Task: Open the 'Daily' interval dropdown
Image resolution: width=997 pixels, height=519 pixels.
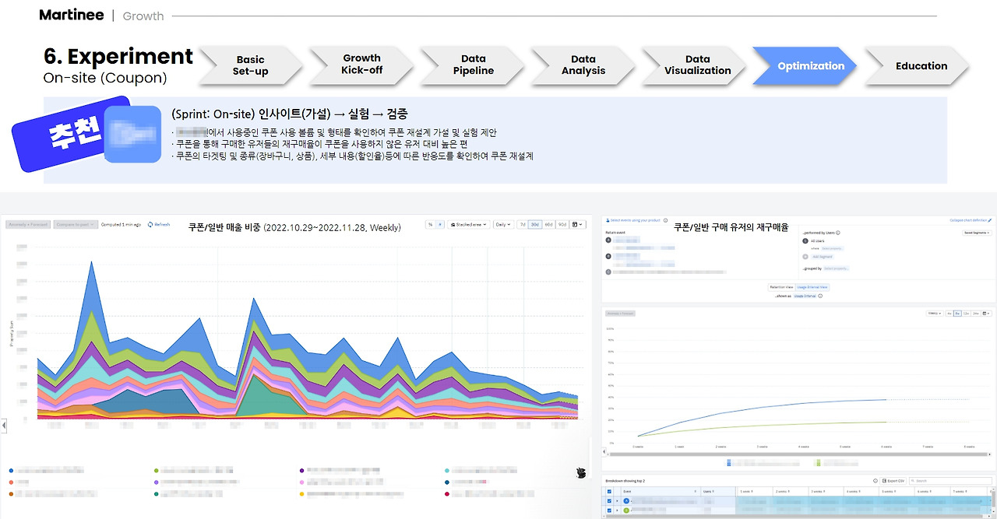Action: (x=502, y=224)
